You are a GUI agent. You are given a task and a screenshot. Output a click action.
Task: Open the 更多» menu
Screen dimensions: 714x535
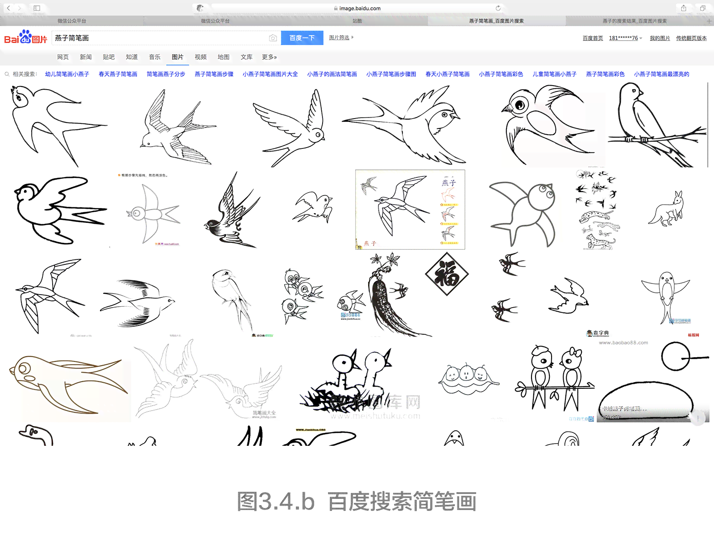pos(269,57)
